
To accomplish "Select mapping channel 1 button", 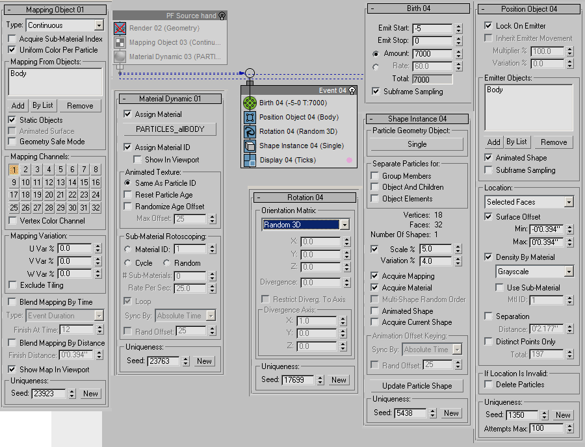I will point(14,170).
